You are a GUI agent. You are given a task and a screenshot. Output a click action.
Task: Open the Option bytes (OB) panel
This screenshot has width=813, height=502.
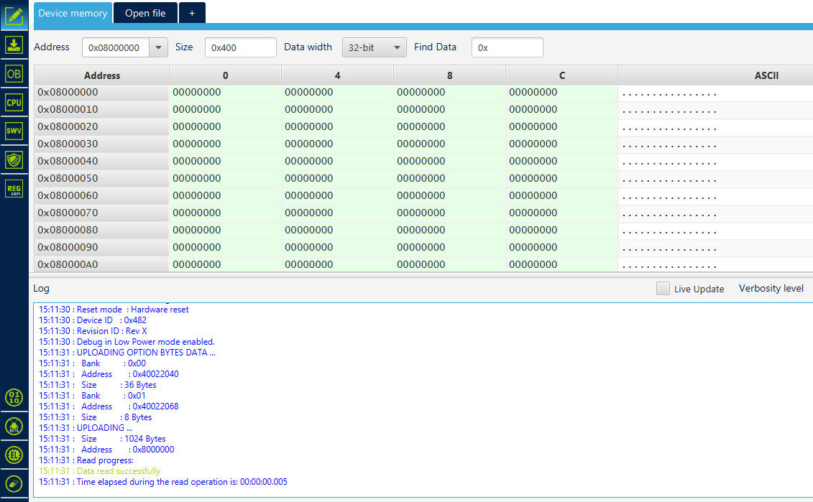[14, 73]
